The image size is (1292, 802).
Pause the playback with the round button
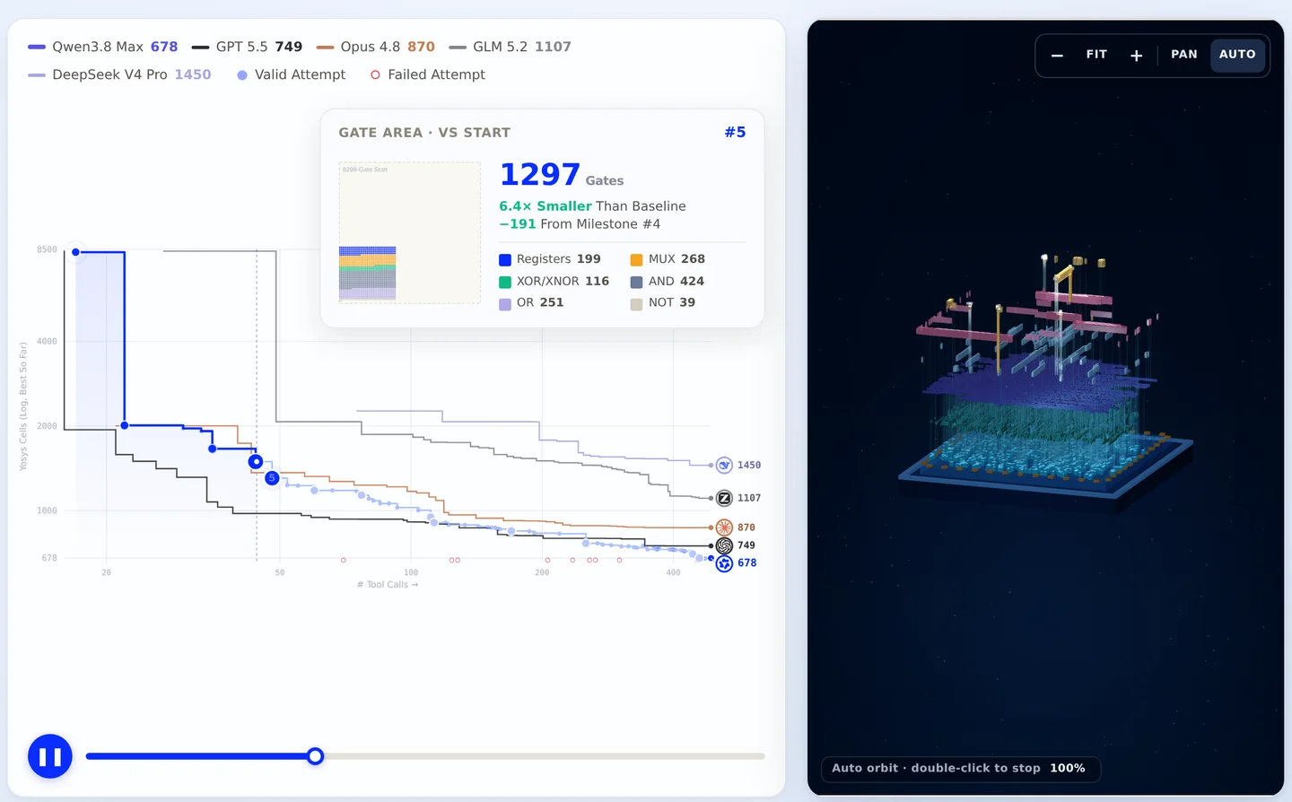point(50,756)
